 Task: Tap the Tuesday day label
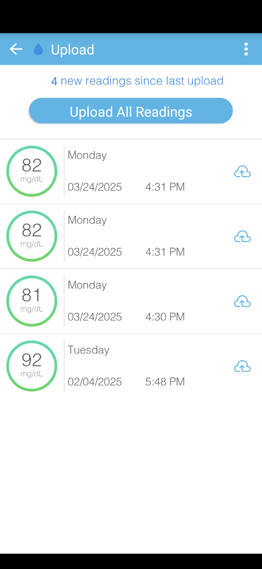88,350
